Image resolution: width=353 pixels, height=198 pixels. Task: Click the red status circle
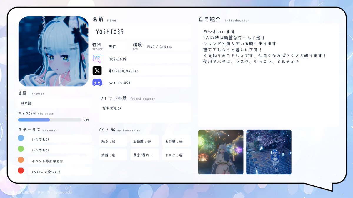[x=21, y=170]
